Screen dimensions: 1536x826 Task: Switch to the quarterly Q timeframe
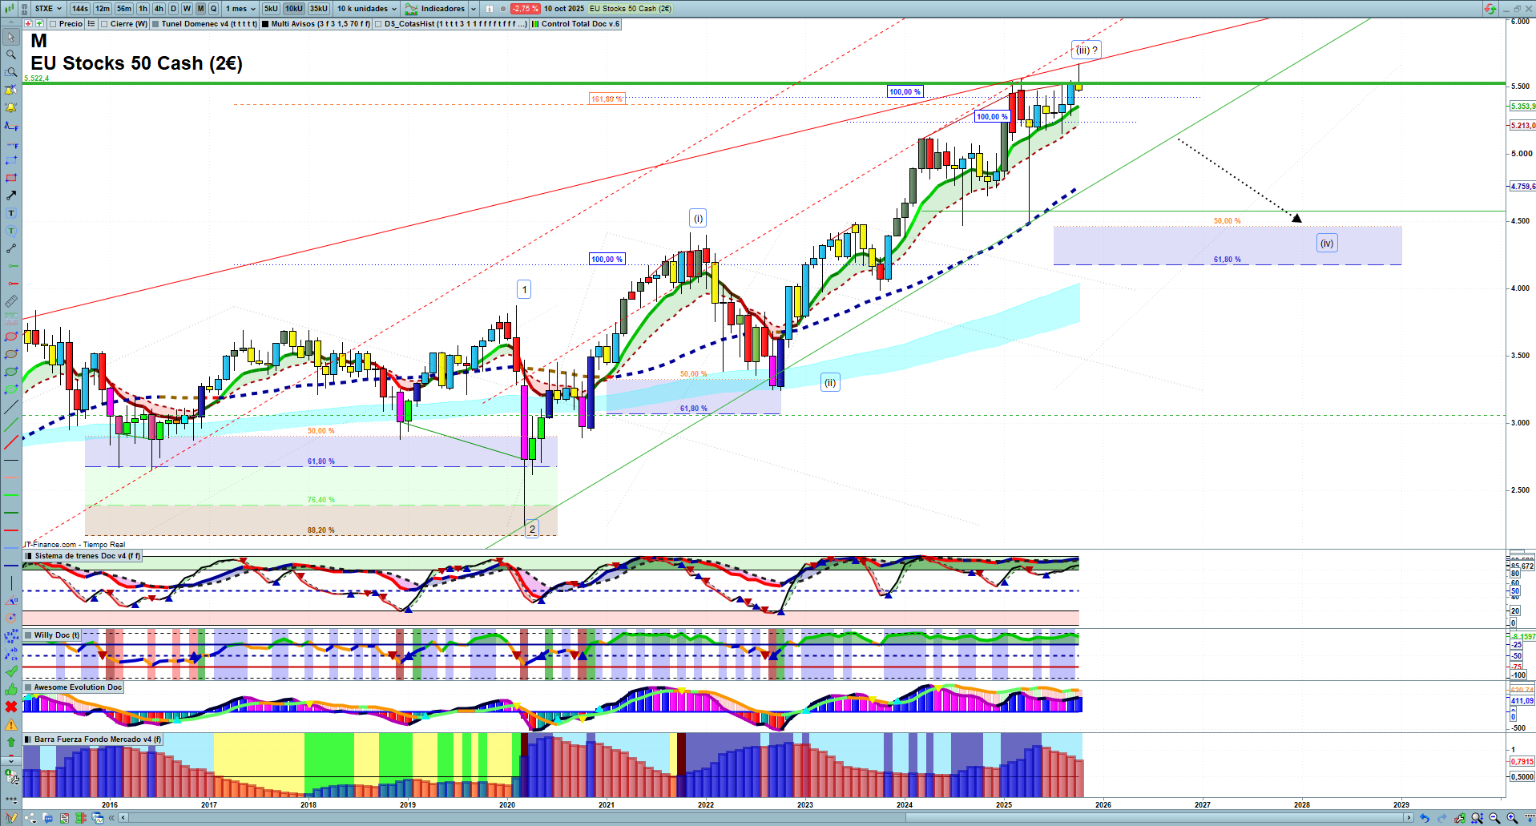[214, 9]
